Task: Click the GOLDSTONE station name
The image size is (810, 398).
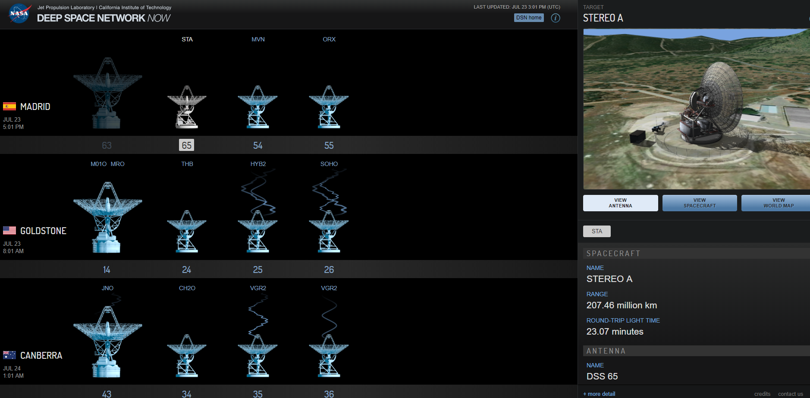Action: 43,231
